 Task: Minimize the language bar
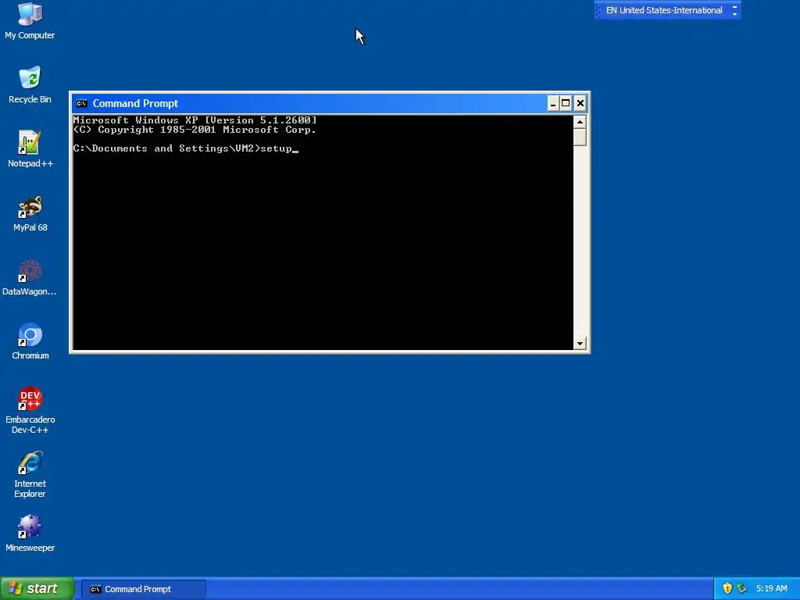(x=734, y=6)
